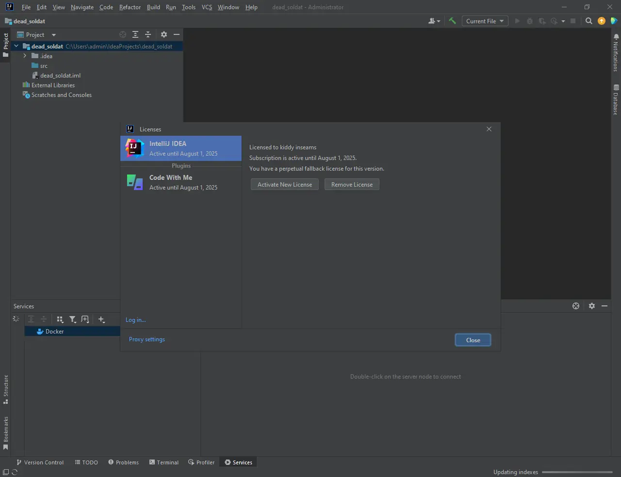Screen dimensions: 621x477
Task: Click Open in New Tab icon in Services
Action: coord(85,319)
